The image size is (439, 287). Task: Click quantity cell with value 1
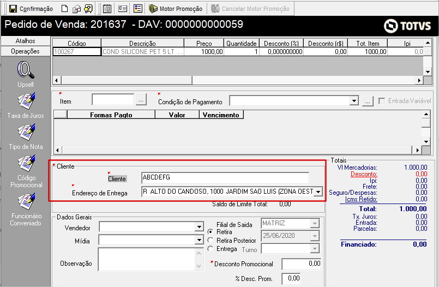point(242,52)
